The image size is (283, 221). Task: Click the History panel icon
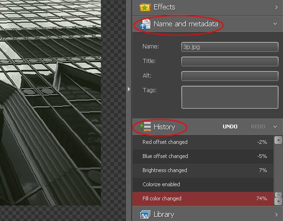coord(146,126)
